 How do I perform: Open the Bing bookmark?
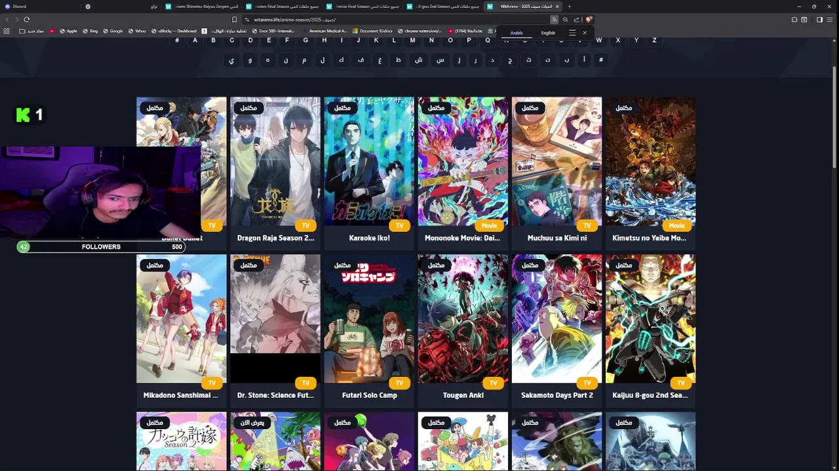point(90,31)
